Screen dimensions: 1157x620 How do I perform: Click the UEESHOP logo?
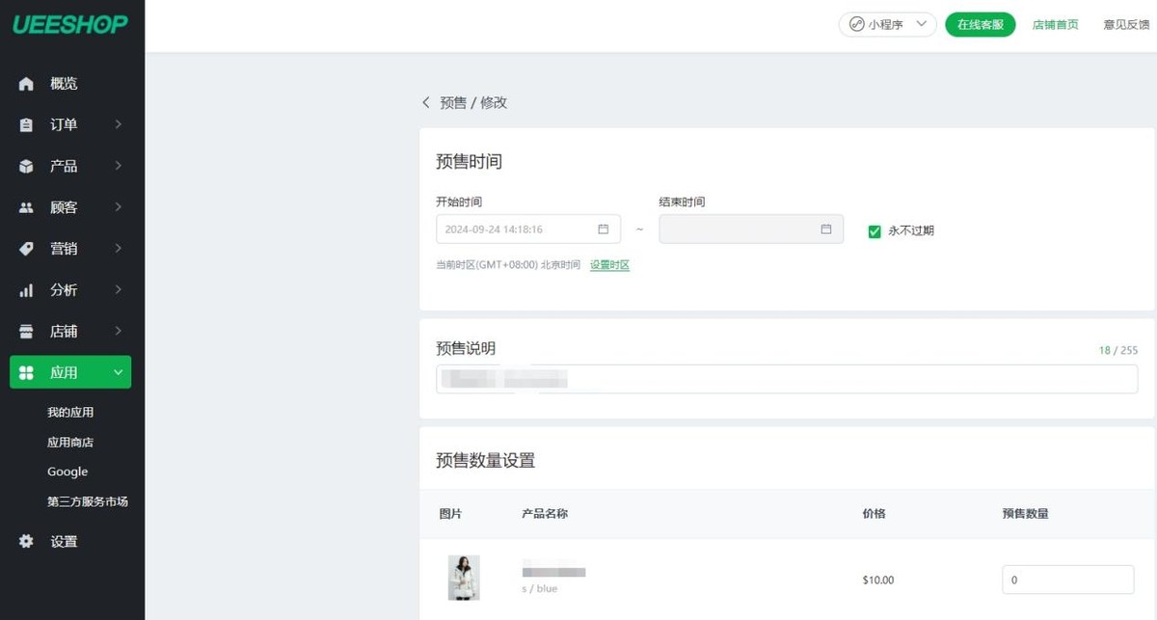(x=69, y=24)
